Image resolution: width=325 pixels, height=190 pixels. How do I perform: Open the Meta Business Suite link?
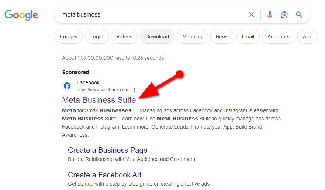pyautogui.click(x=99, y=100)
